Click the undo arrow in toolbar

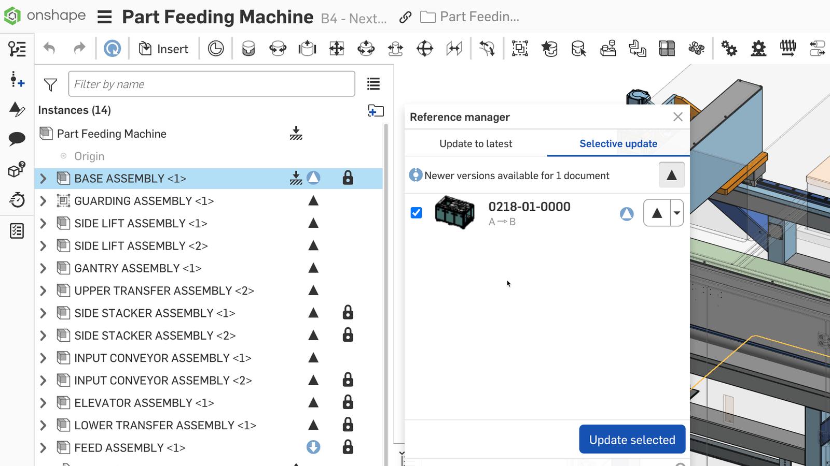49,49
